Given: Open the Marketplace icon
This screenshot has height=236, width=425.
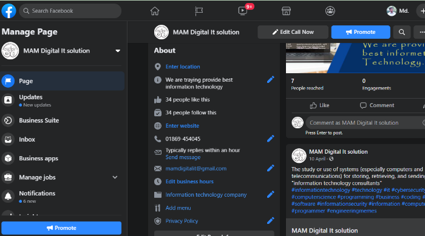Looking at the screenshot, I should [286, 11].
